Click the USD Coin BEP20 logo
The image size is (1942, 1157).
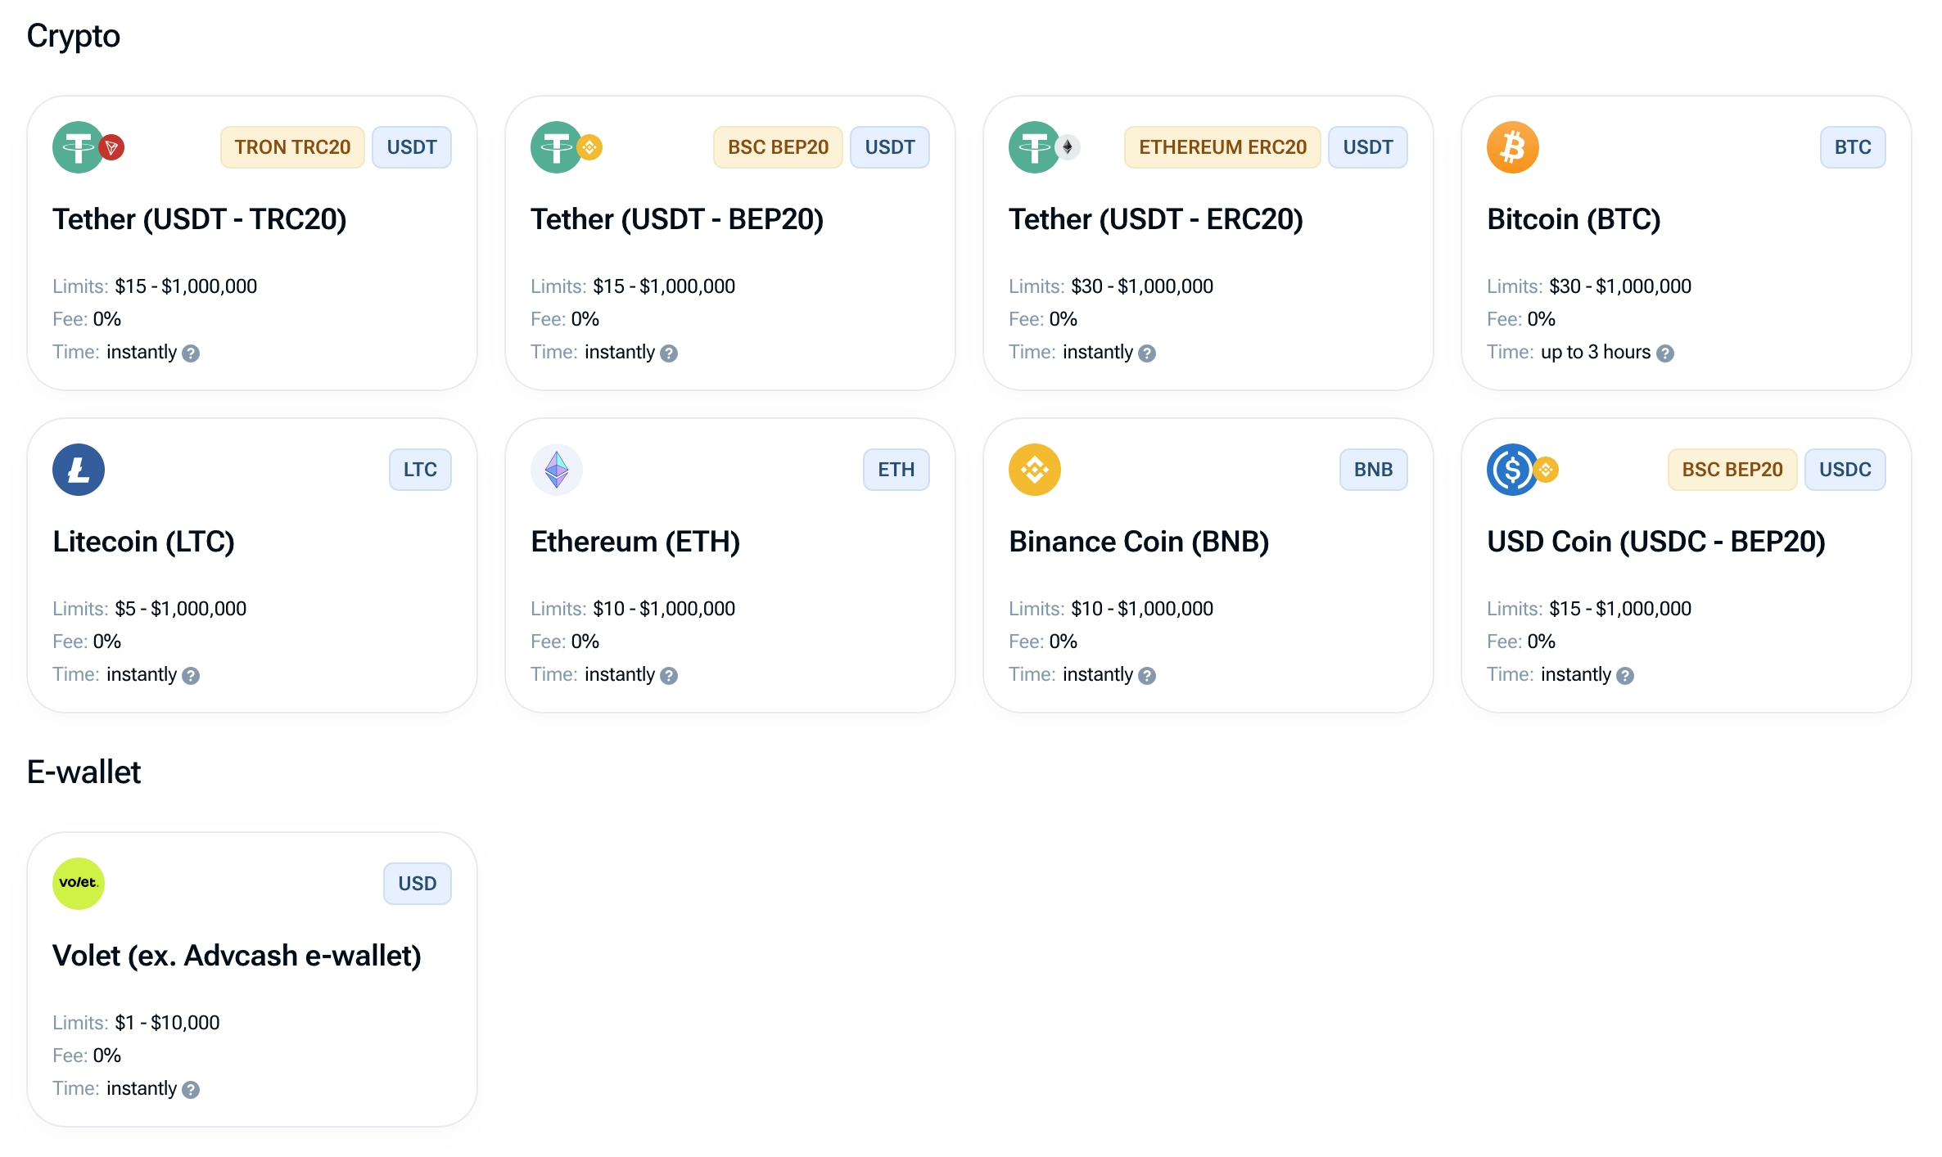(1514, 470)
